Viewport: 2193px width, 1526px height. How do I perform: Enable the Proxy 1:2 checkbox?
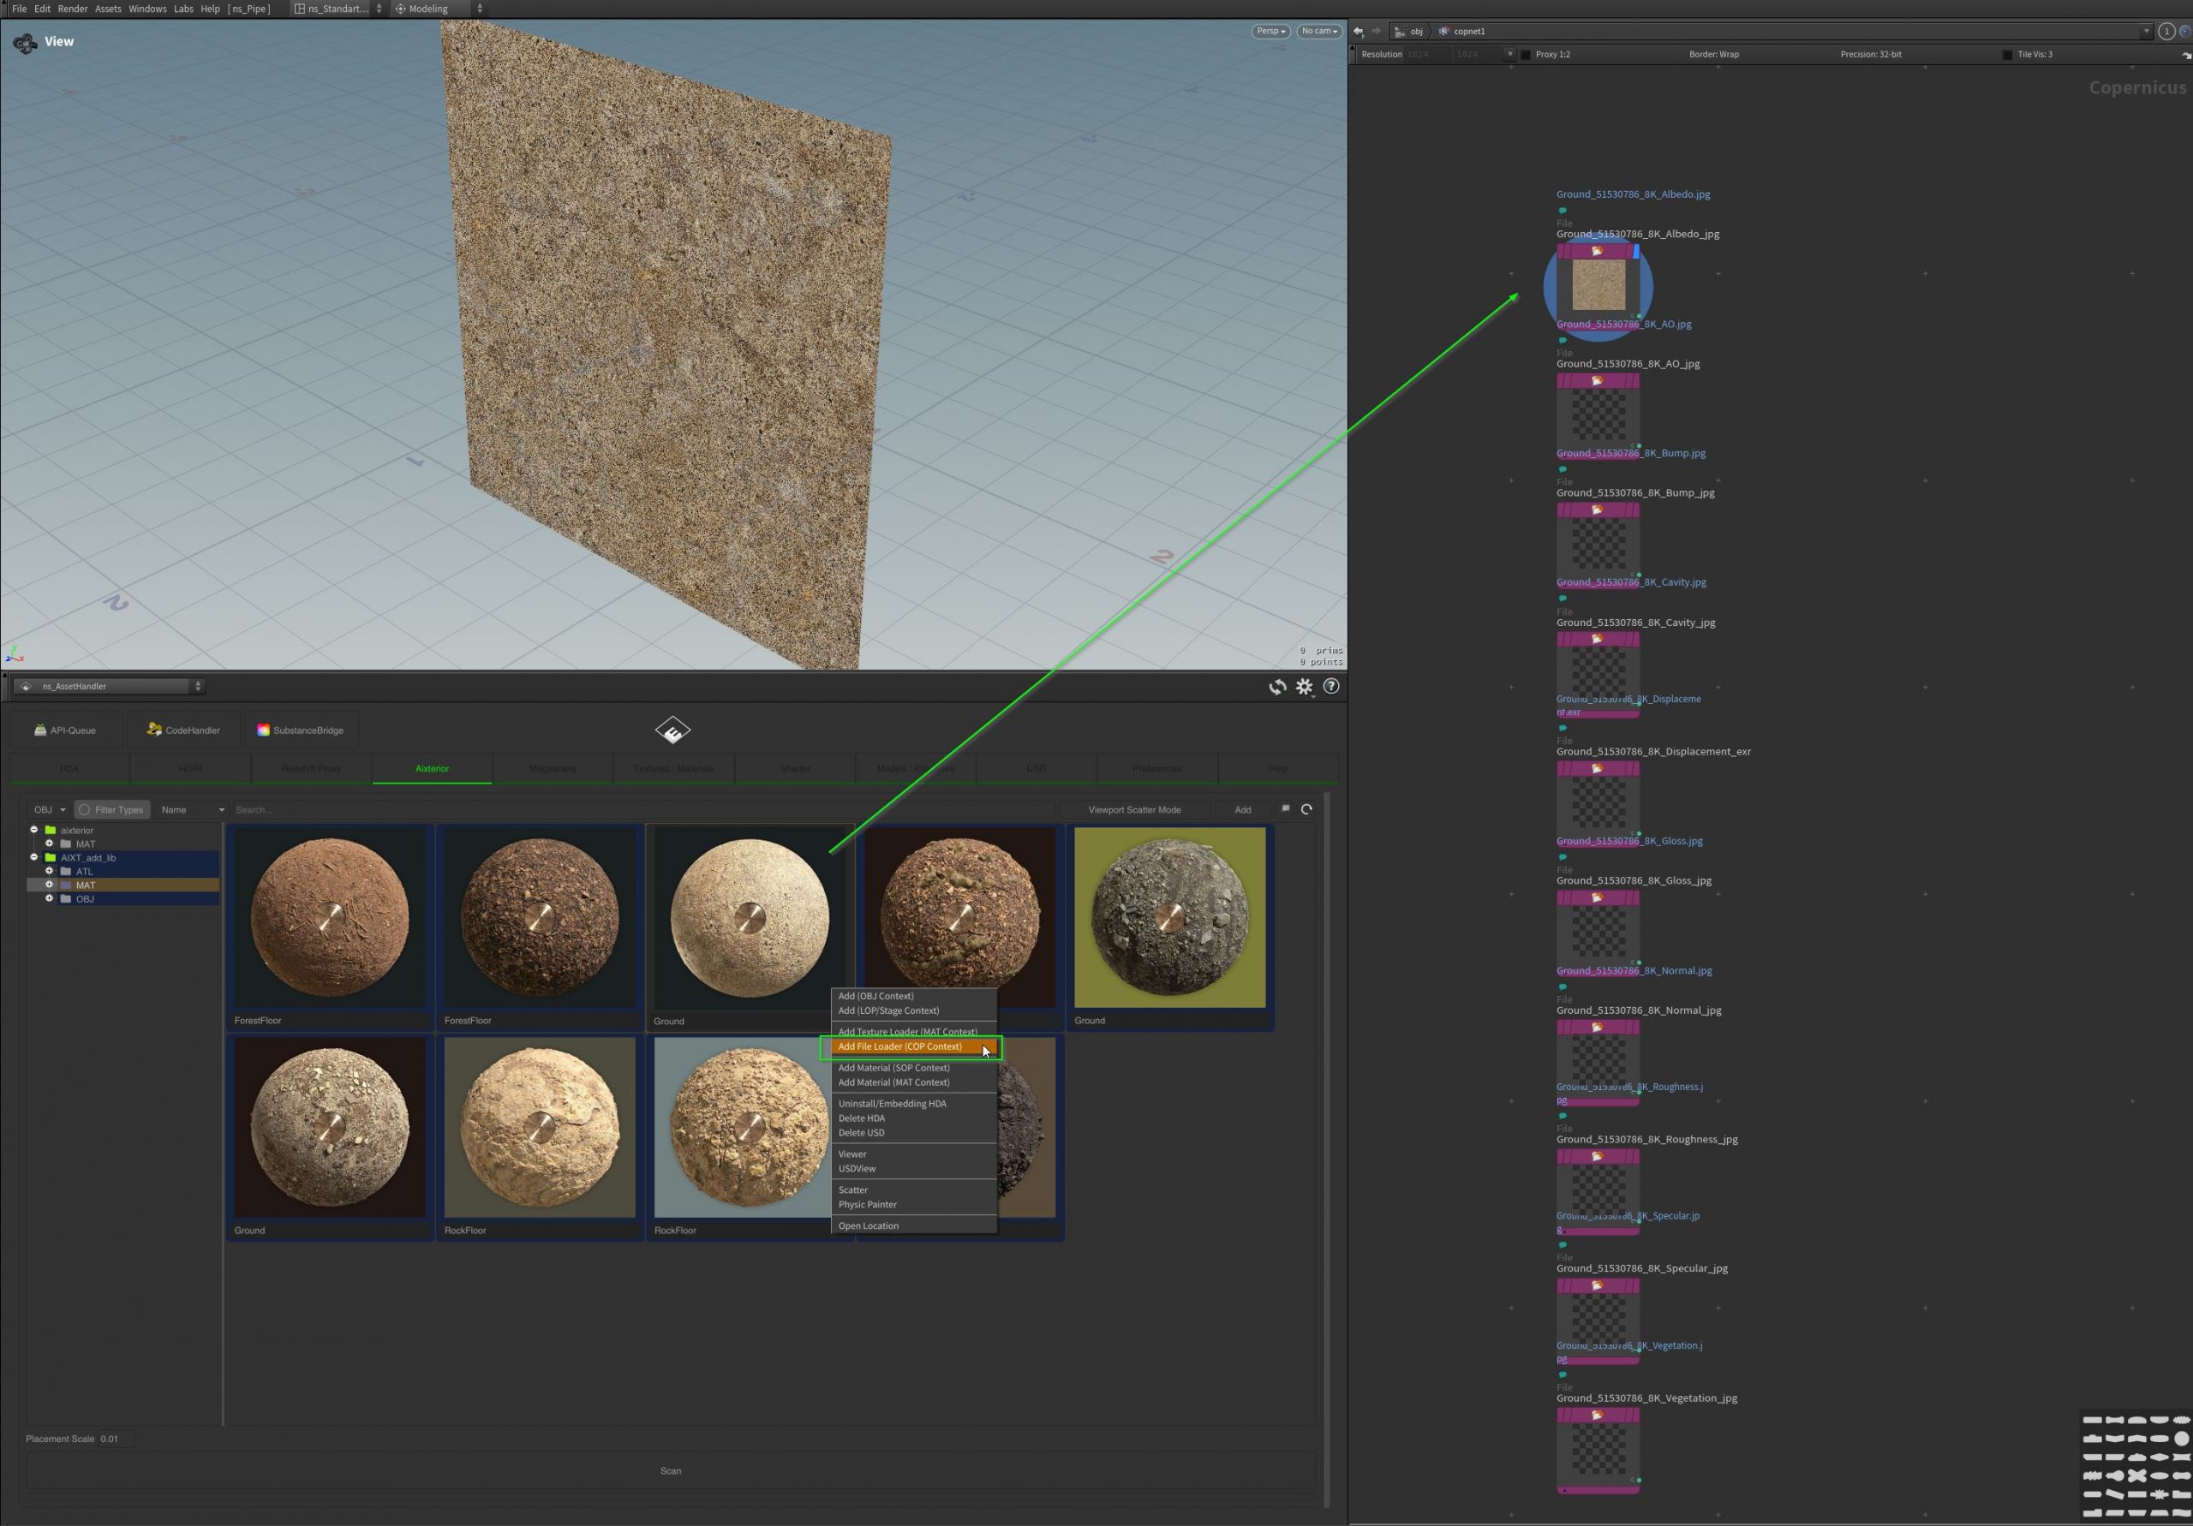coord(1526,55)
